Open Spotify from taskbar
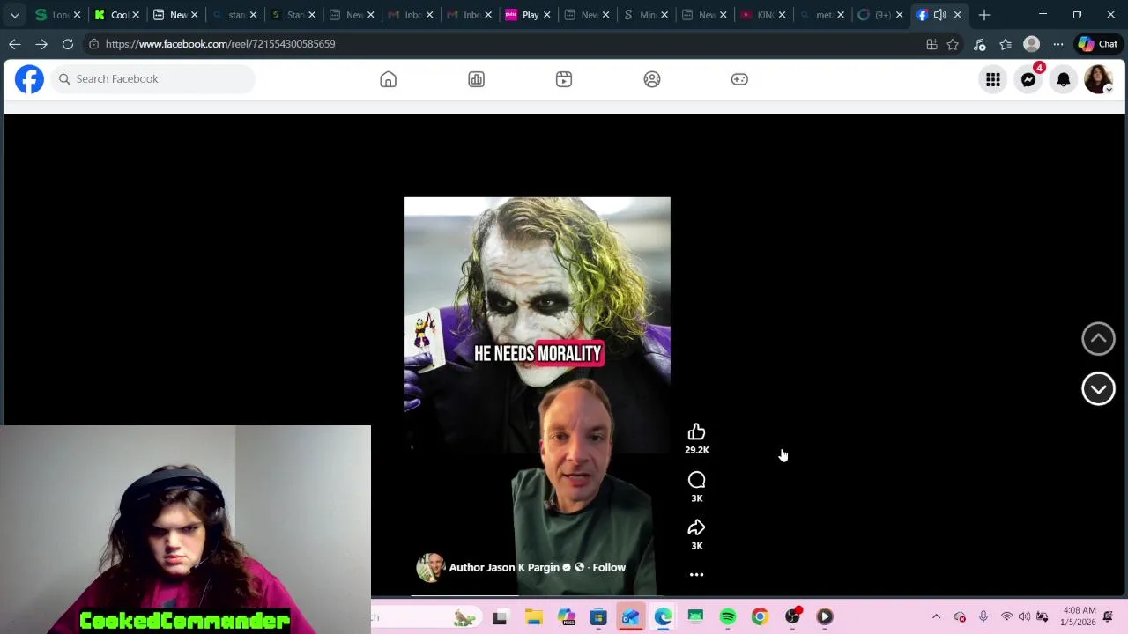 [728, 617]
